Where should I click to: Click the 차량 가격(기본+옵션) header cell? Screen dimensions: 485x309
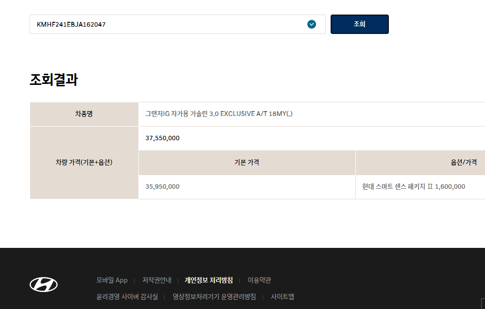[x=84, y=163]
